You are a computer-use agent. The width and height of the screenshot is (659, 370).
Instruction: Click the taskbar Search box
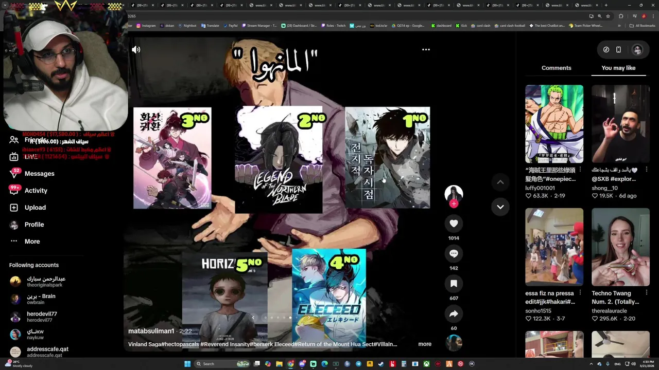pyautogui.click(x=222, y=364)
